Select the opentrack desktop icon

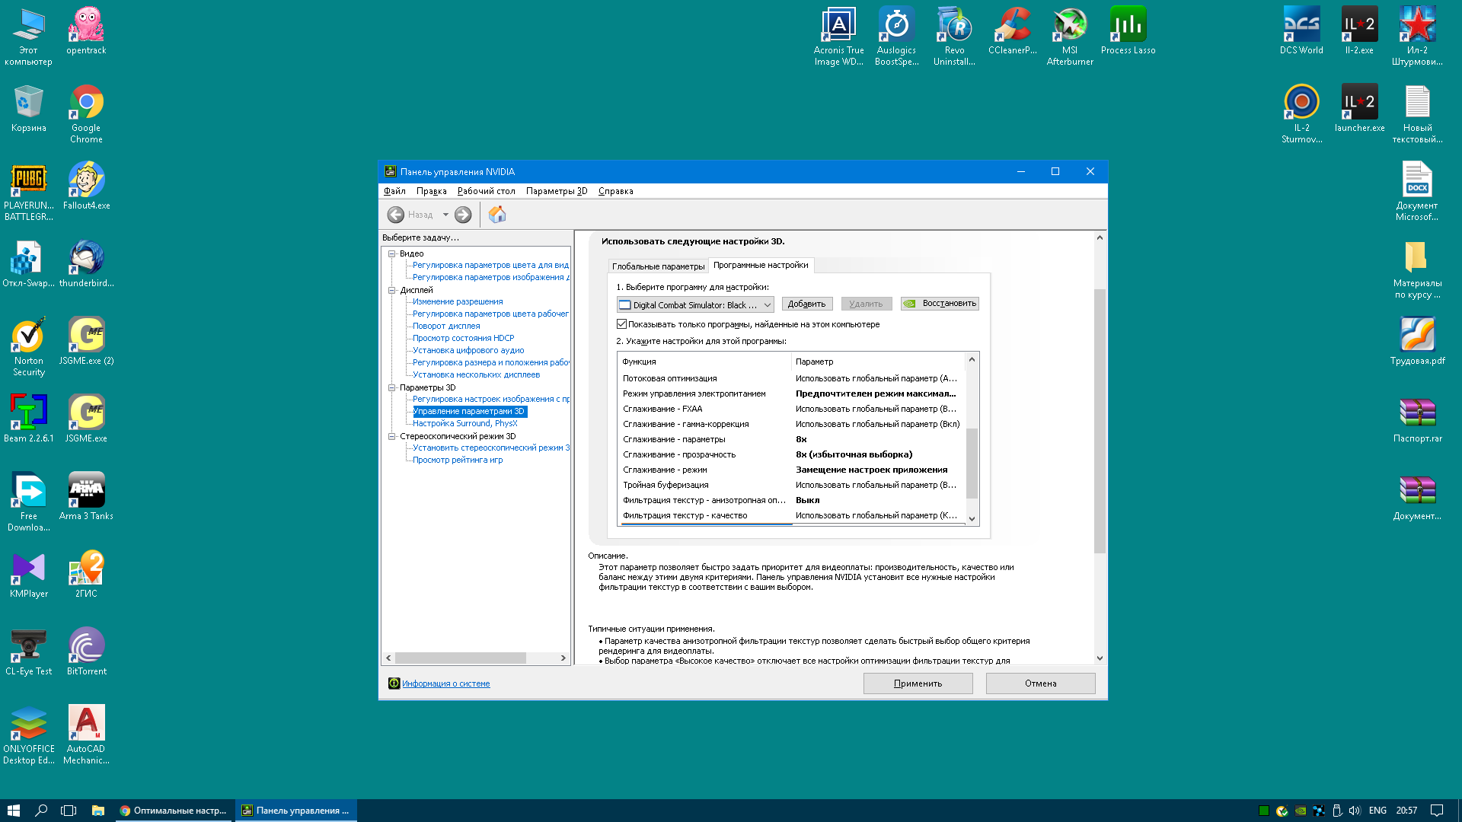pos(86,30)
